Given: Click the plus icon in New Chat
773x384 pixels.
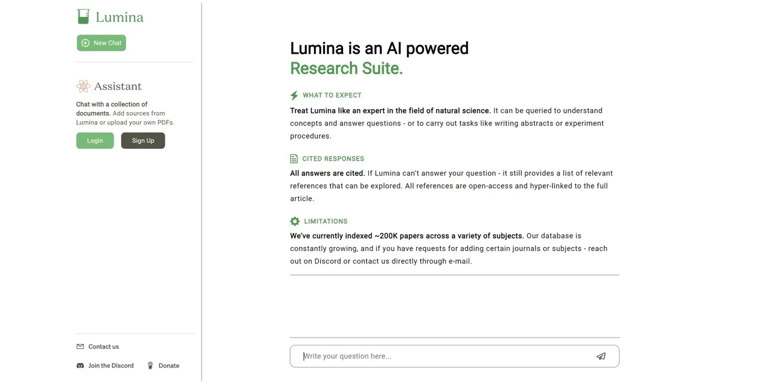Looking at the screenshot, I should click(x=85, y=43).
